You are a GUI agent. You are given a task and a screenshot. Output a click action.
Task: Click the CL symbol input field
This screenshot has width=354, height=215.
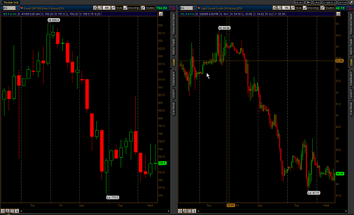[186, 8]
